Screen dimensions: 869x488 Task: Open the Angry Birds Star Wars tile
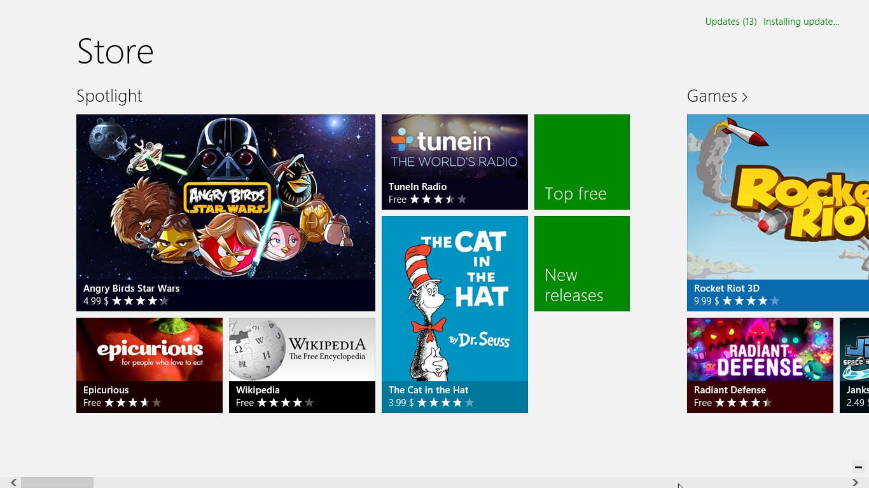coord(226,213)
